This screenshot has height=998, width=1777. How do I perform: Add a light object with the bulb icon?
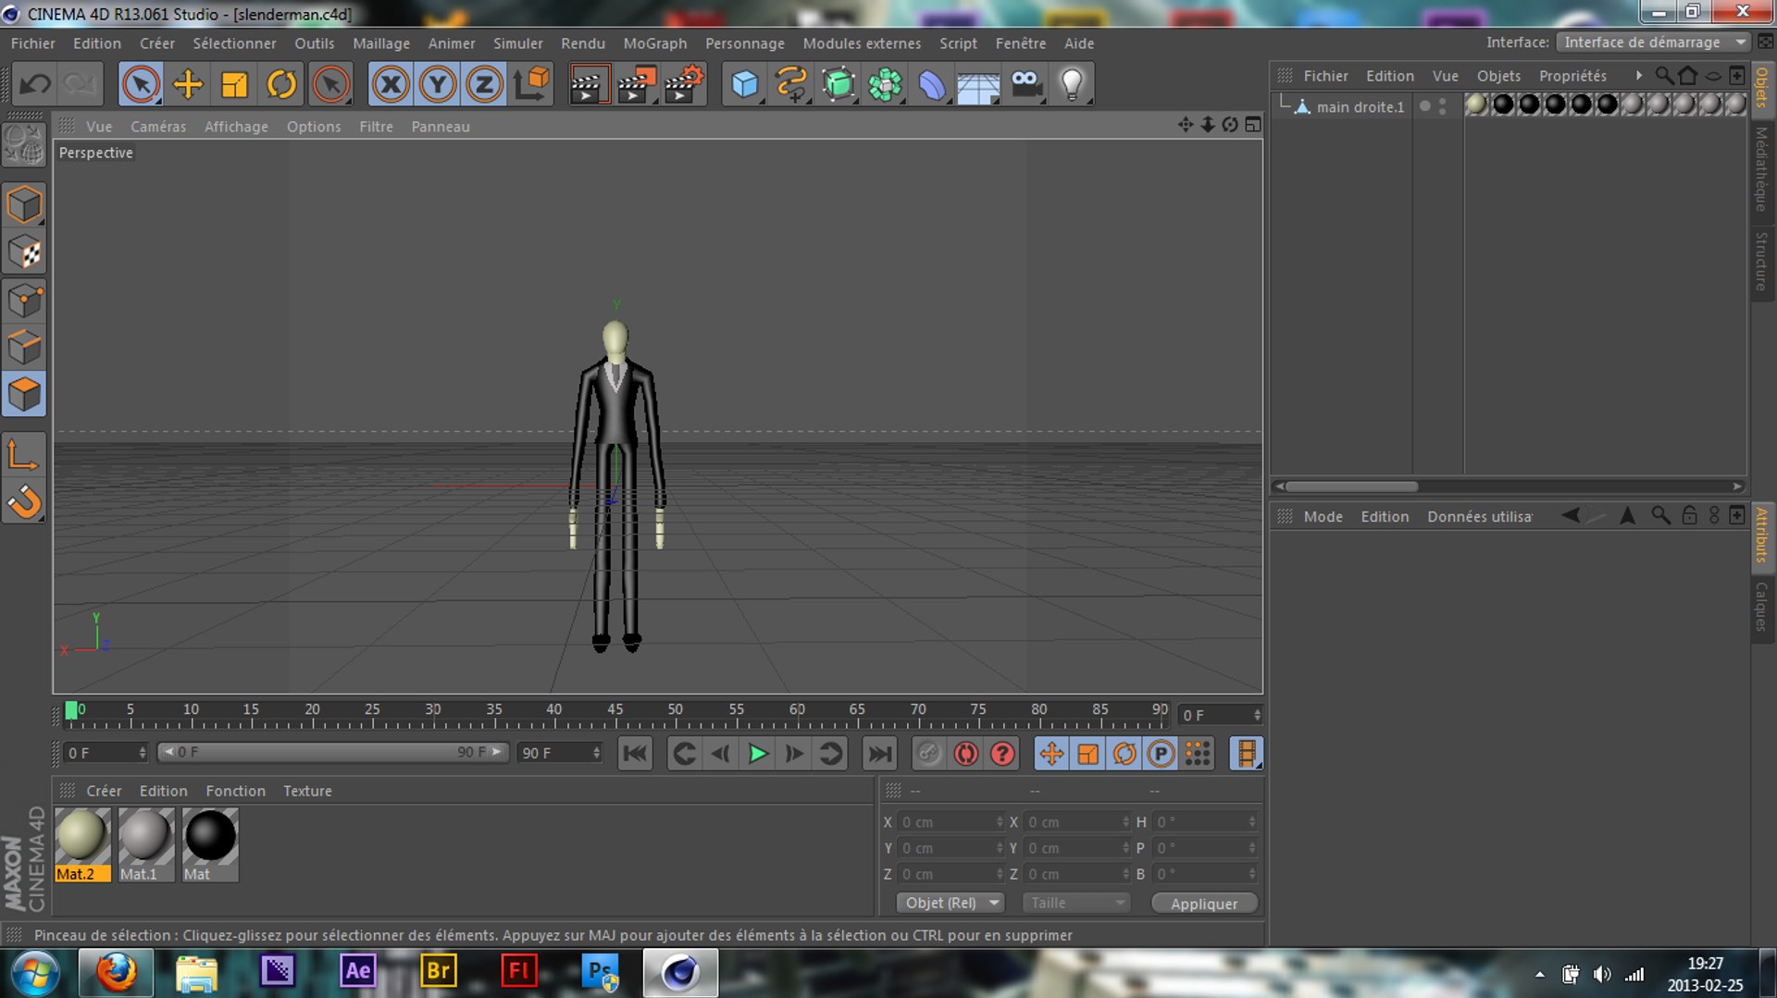[1072, 84]
